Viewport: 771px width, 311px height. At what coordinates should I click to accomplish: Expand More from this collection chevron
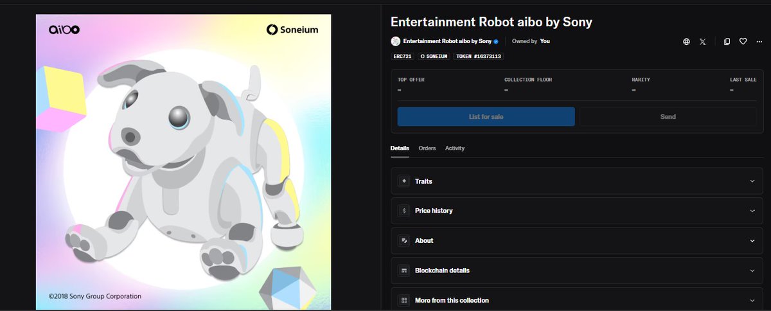click(752, 300)
